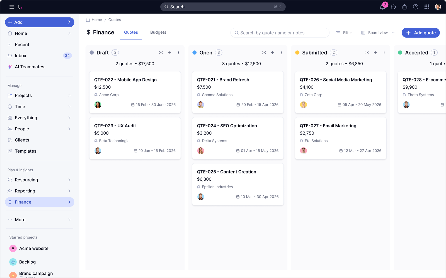Add a quote to Open column
This screenshot has height=278, width=446.
tap(273, 53)
